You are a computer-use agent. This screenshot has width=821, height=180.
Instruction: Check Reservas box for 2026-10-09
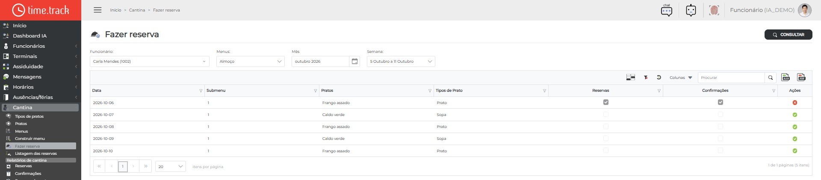point(605,138)
